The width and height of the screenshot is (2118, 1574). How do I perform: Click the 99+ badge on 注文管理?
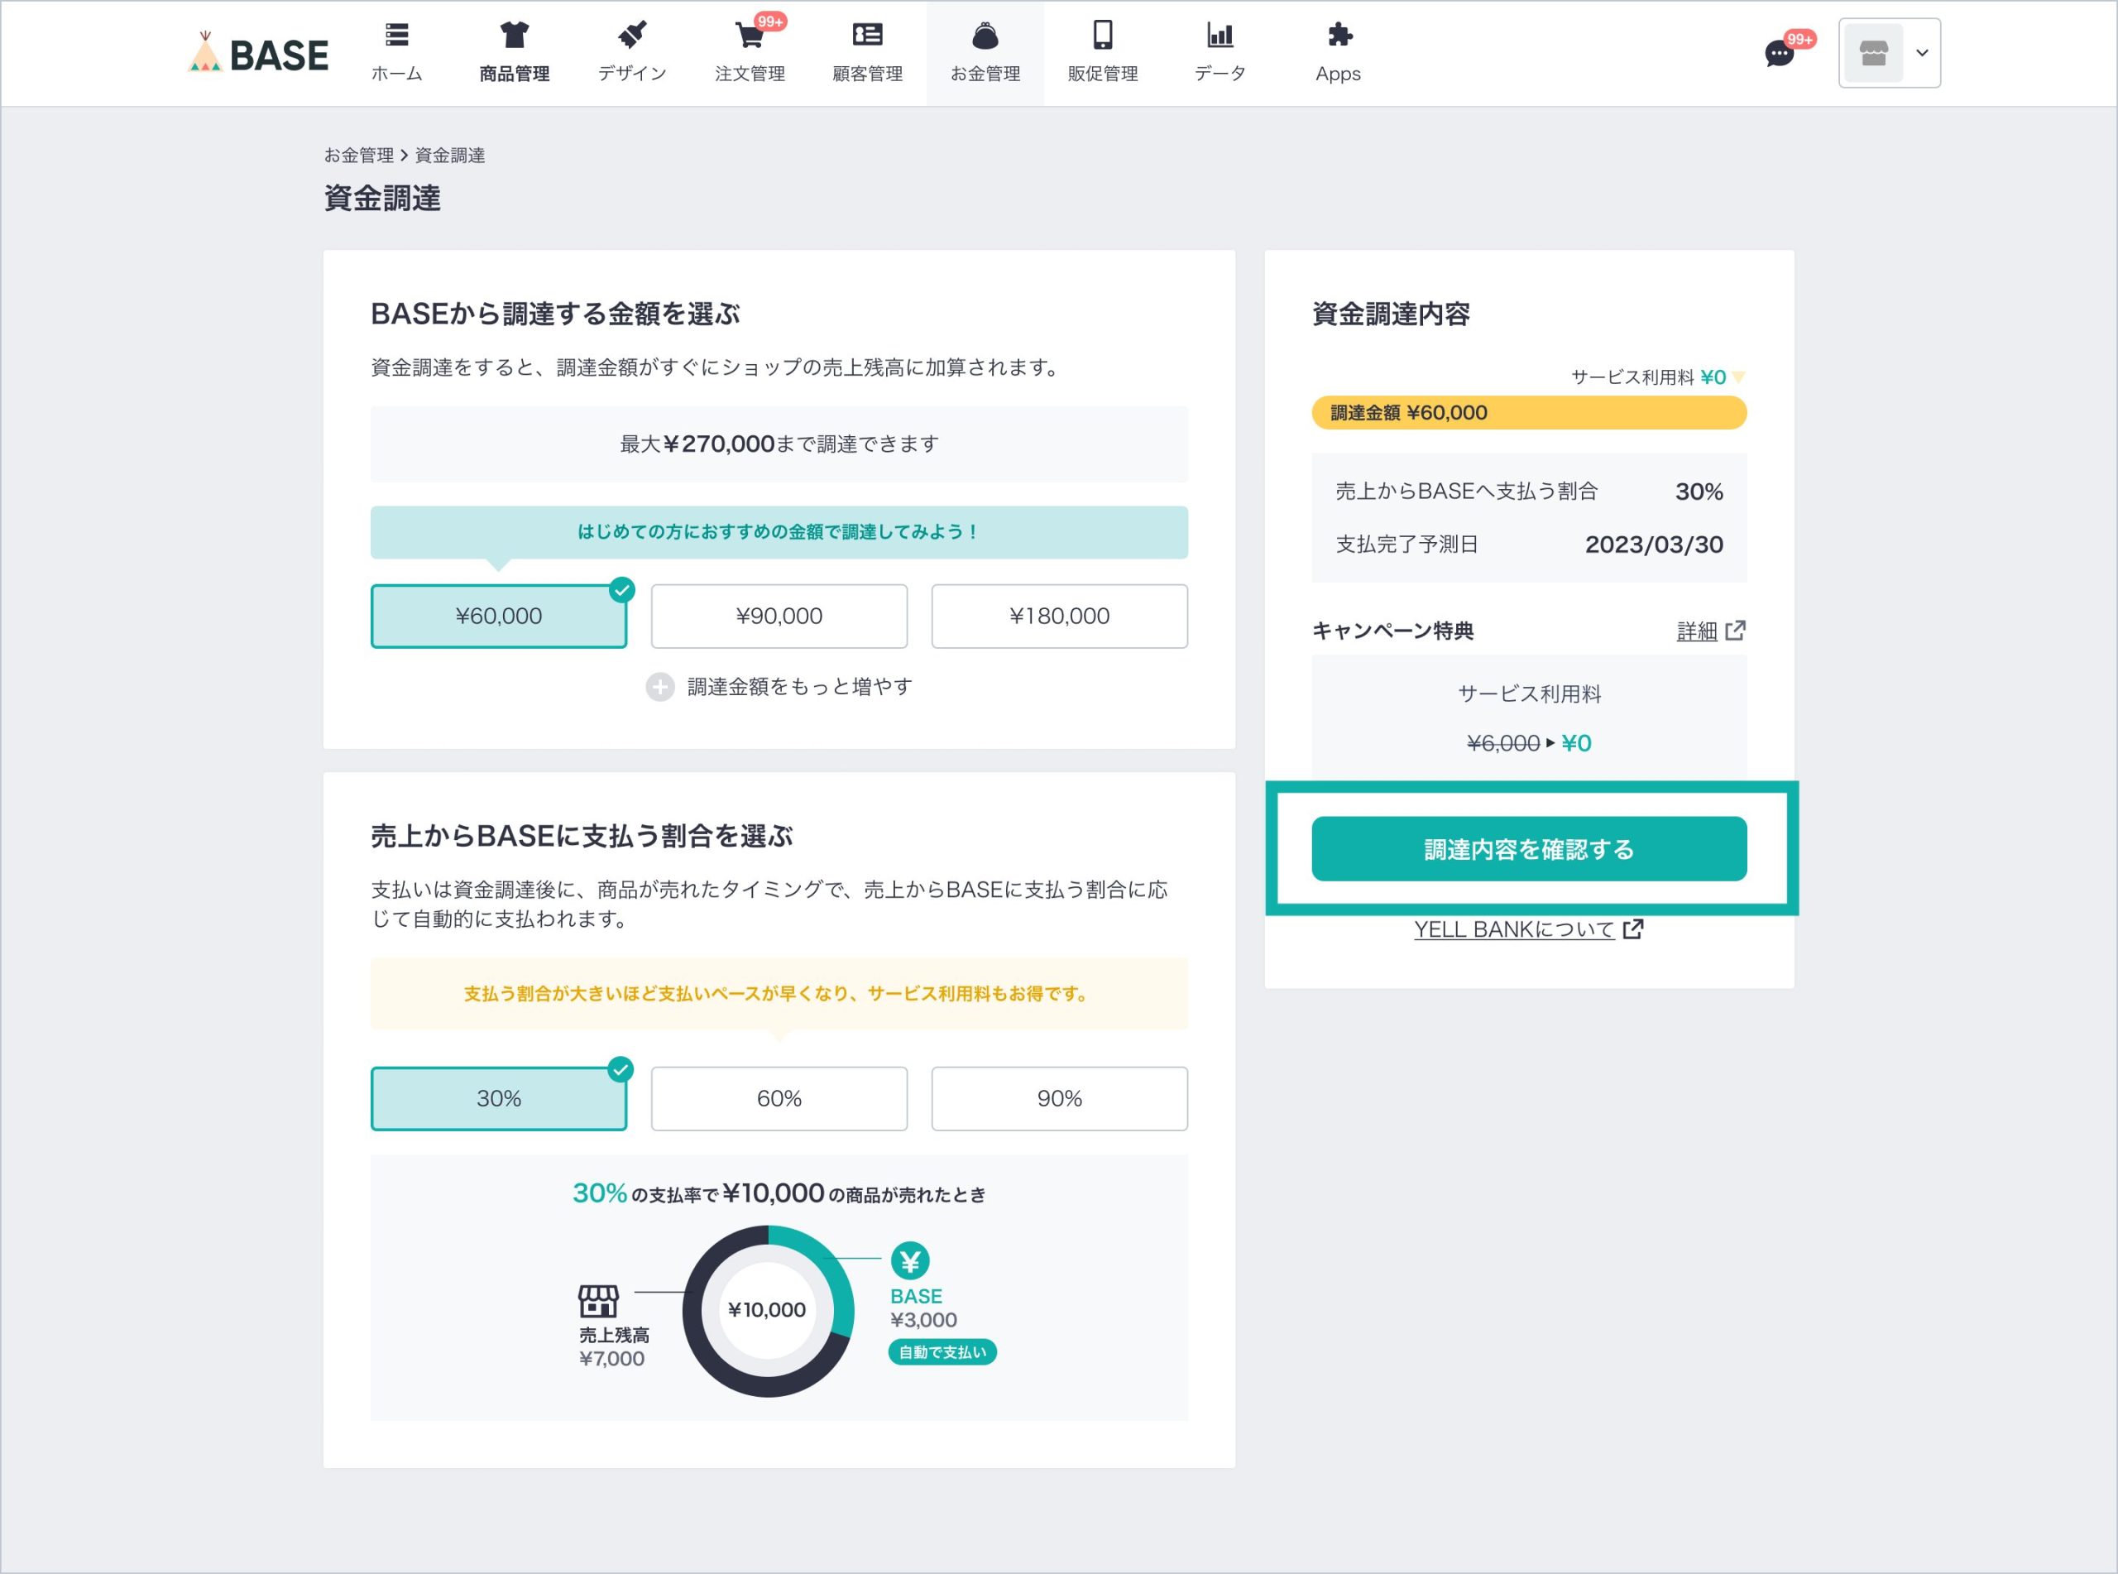tap(769, 21)
